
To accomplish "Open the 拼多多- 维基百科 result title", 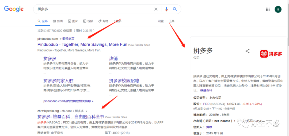I will pyautogui.click(x=71, y=117).
